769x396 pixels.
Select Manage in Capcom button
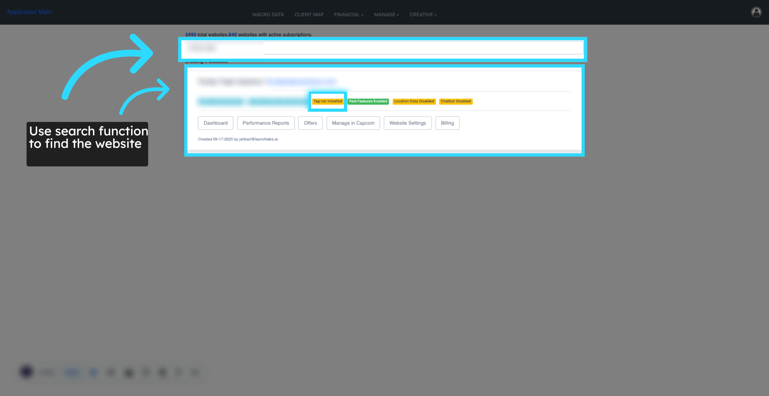pyautogui.click(x=353, y=123)
